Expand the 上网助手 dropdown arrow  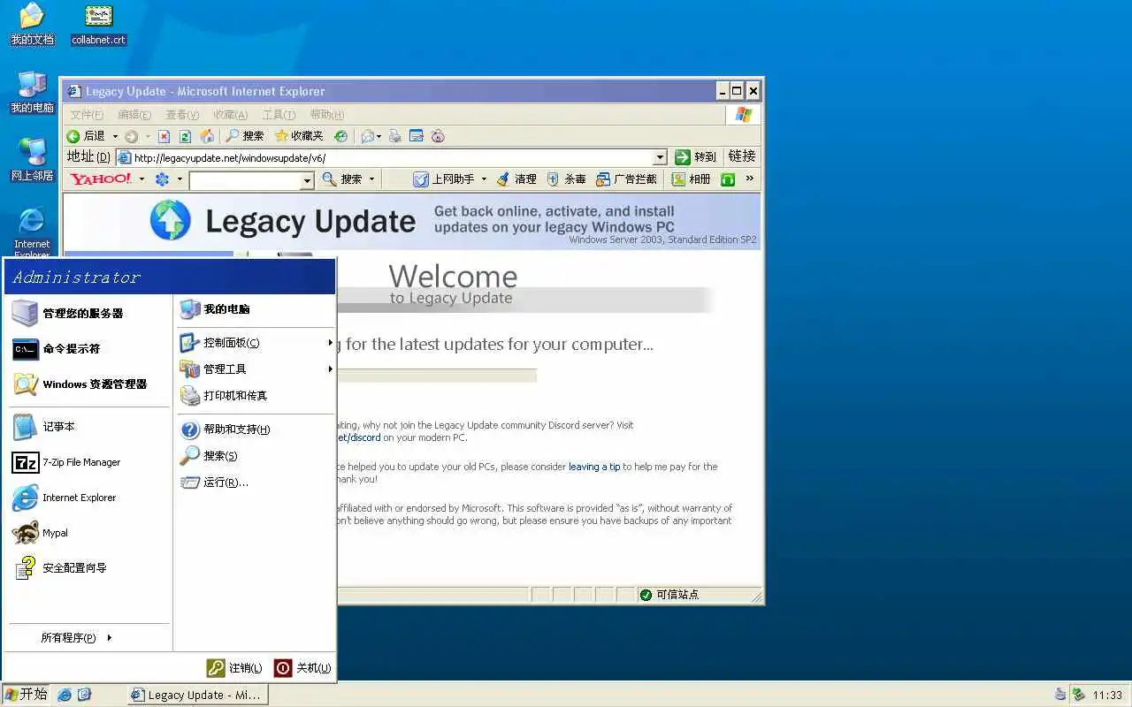tap(484, 179)
